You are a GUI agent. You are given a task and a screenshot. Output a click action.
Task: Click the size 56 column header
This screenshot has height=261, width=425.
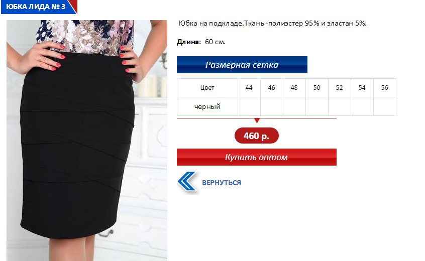pyautogui.click(x=385, y=88)
